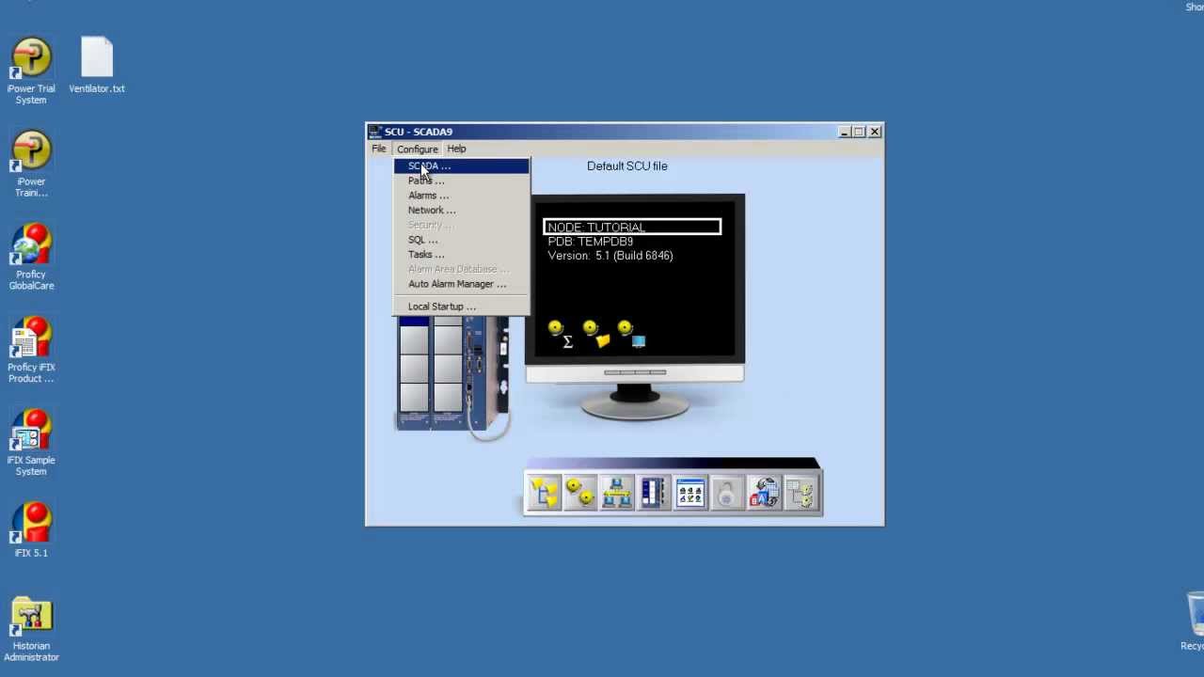
Task: Click the greyed-out security padlock toolbar icon
Action: [x=727, y=493]
